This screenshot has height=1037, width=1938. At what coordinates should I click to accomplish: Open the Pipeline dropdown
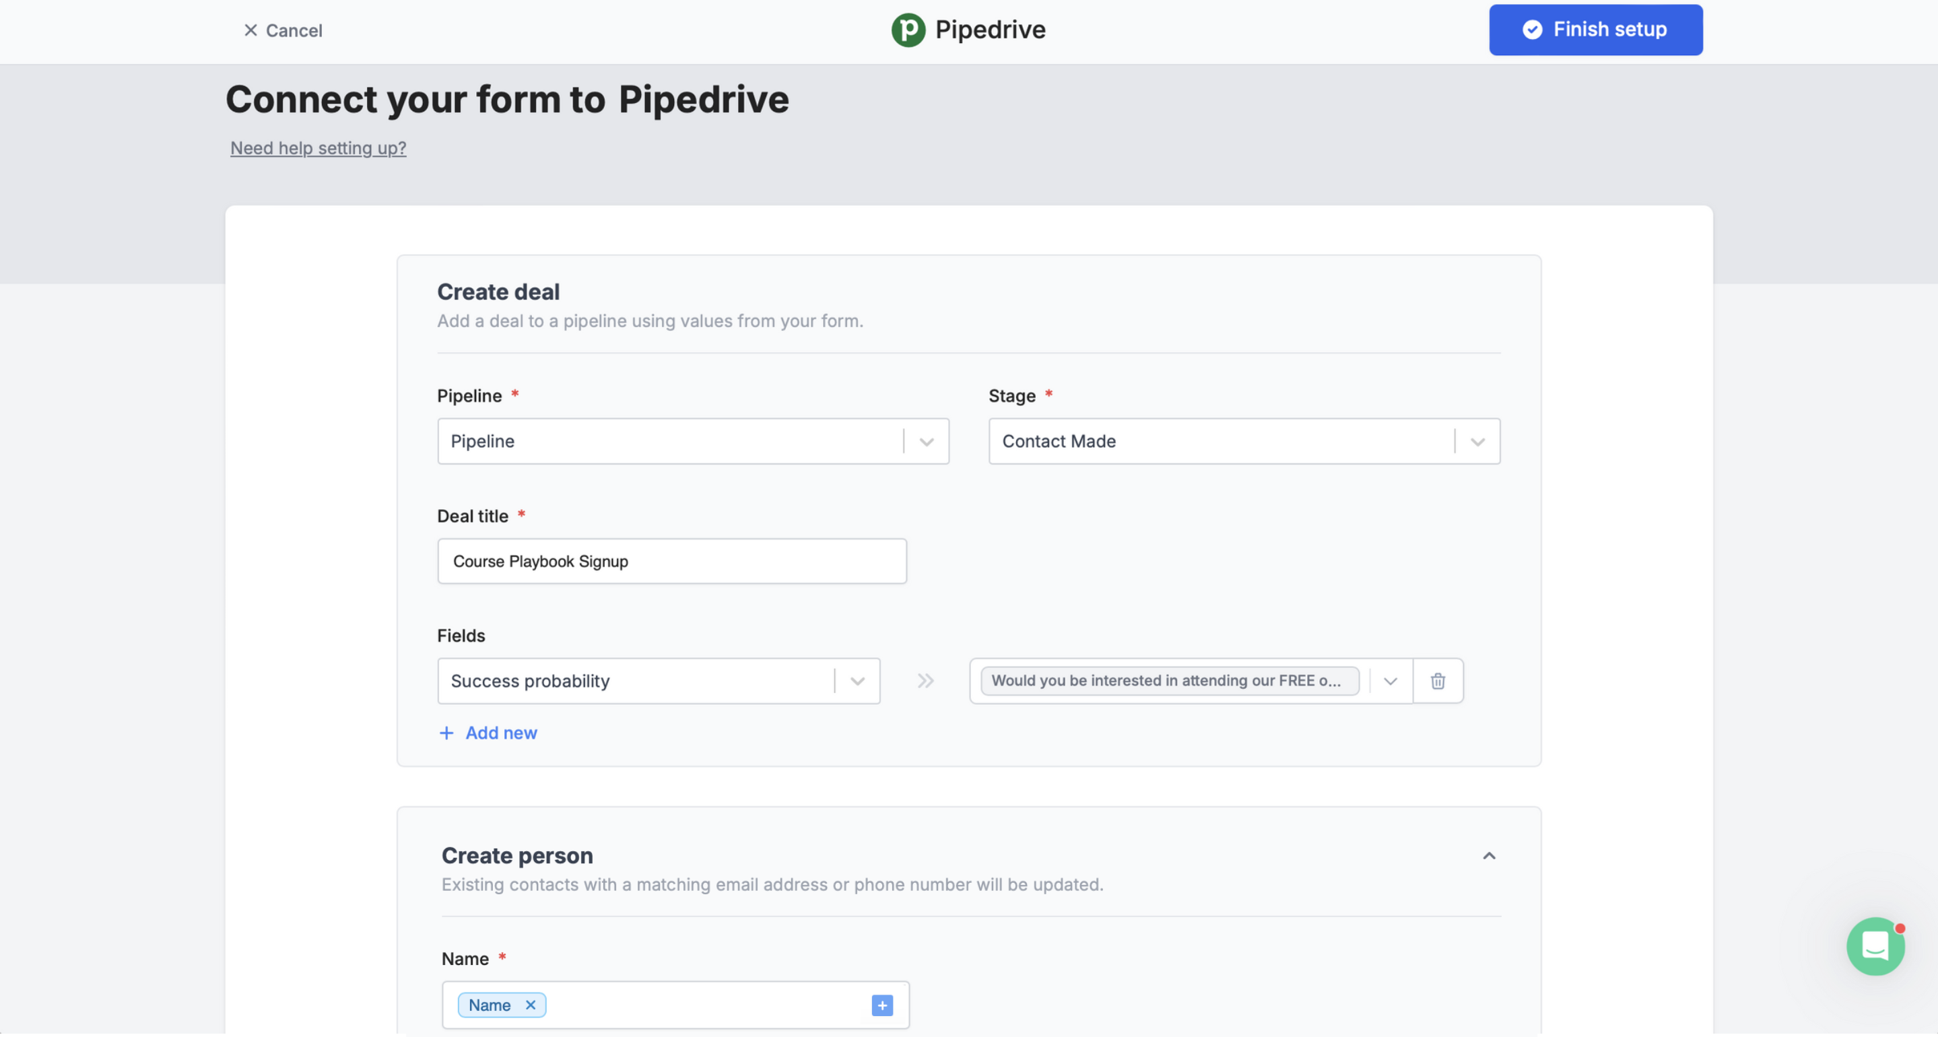point(925,442)
